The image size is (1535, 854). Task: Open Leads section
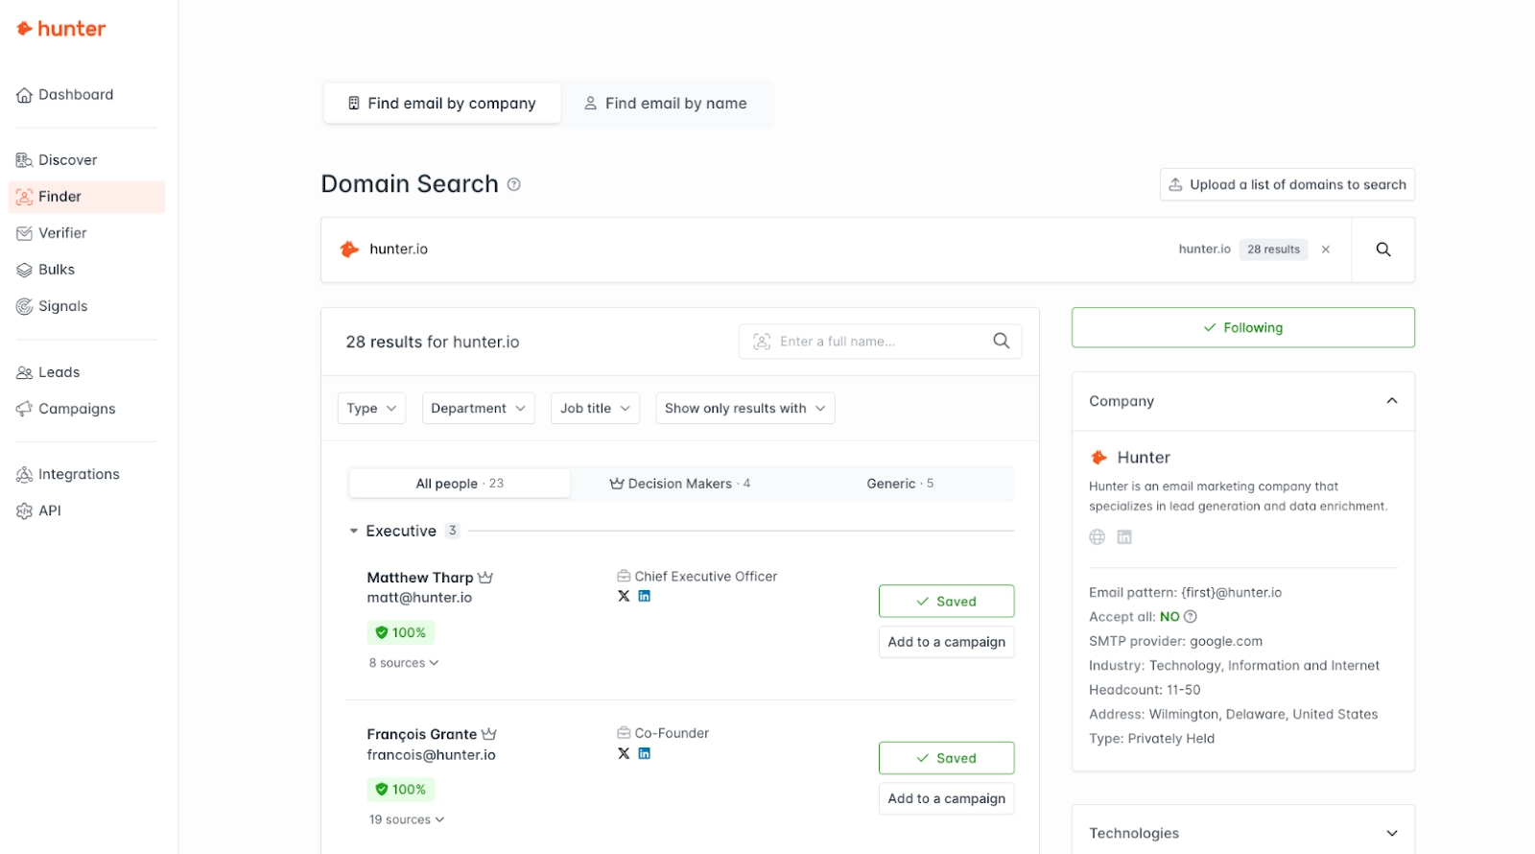click(x=48, y=372)
